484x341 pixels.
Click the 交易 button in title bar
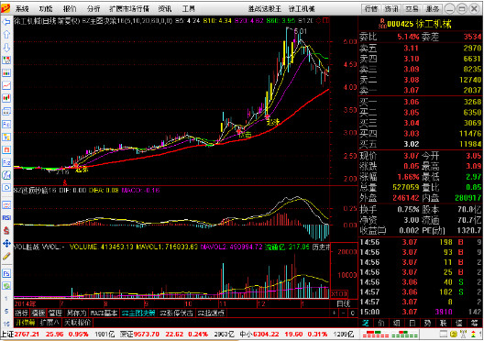(x=412, y=8)
